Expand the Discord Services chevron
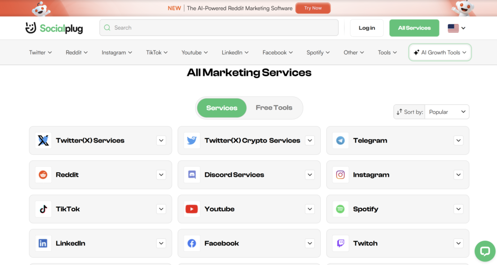 [x=310, y=175]
